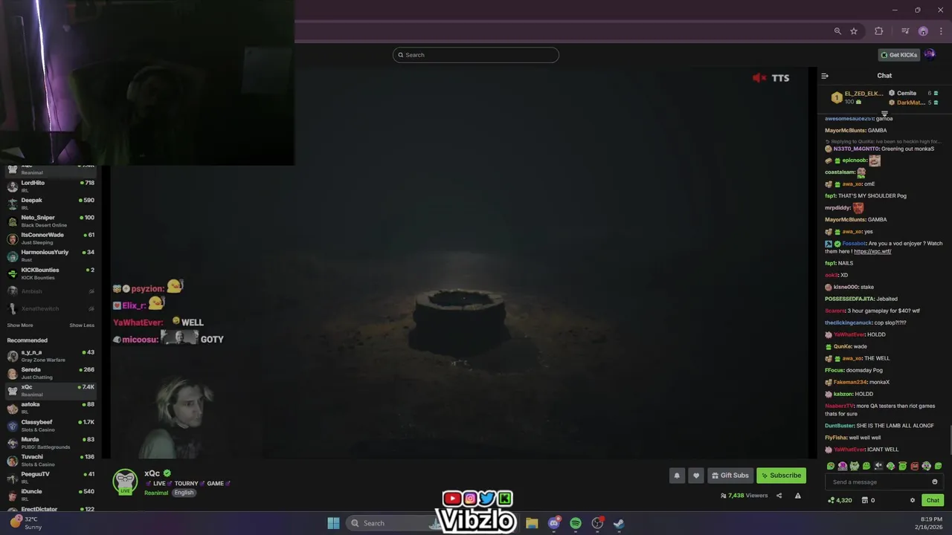Open aatoka recommended channel
This screenshot has width=952, height=535.
point(51,408)
